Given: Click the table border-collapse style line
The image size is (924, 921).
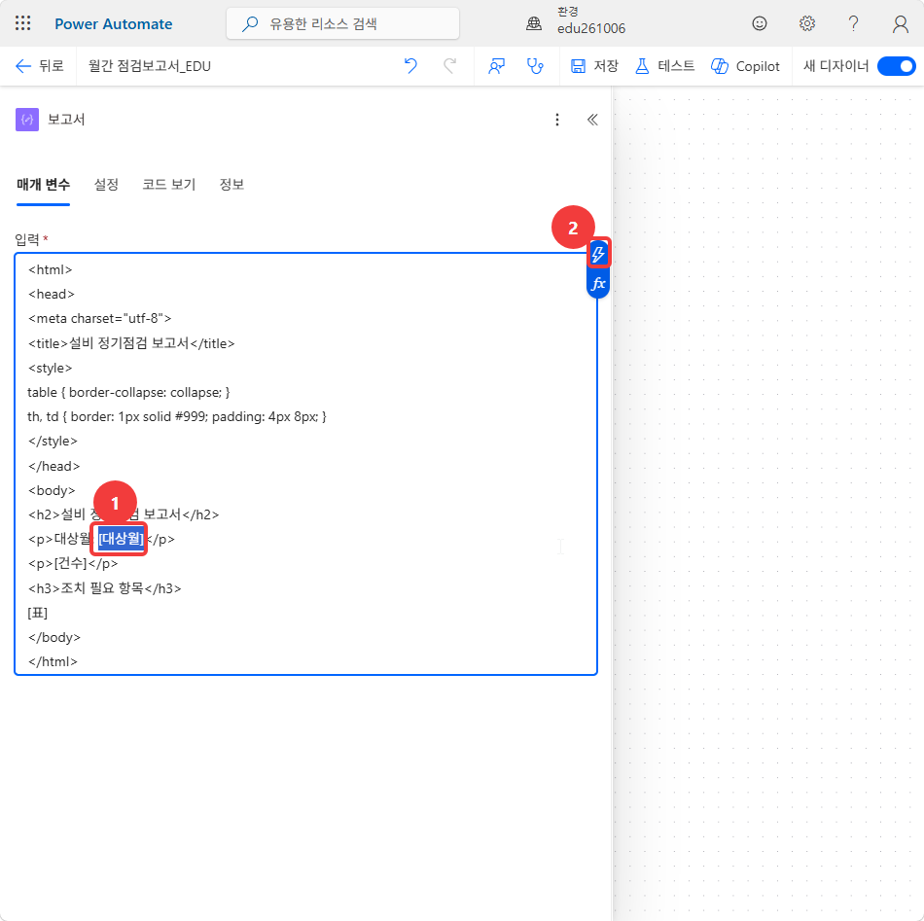Looking at the screenshot, I should [128, 393].
